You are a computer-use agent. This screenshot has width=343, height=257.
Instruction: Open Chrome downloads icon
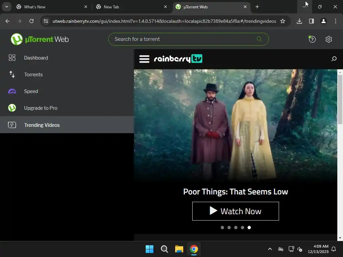click(299, 21)
